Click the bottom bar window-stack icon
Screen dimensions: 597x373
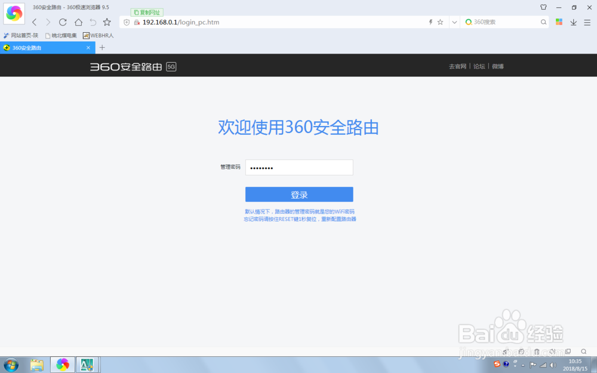pyautogui.click(x=568, y=352)
